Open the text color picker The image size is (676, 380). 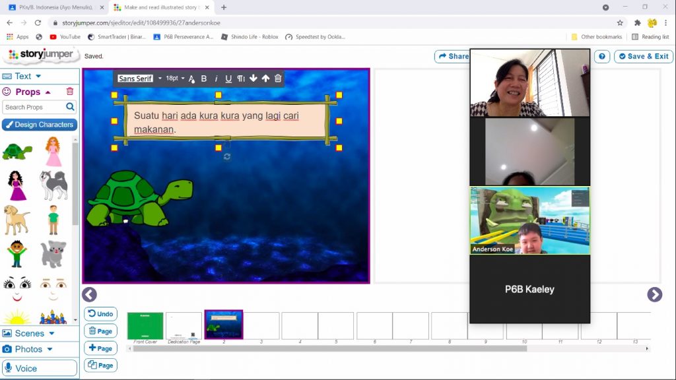[191, 79]
